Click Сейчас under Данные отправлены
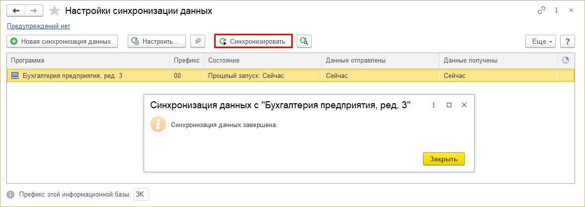The height and width of the screenshot is (207, 585). tap(381, 75)
